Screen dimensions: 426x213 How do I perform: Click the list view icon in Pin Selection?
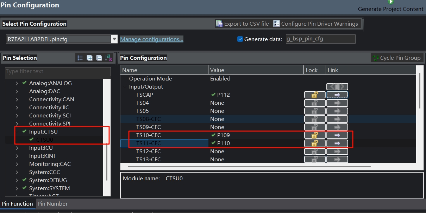click(x=80, y=58)
